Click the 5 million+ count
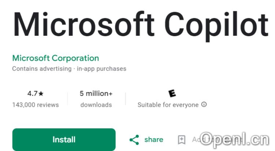Viewport: 275px width, 151px height. point(96,94)
